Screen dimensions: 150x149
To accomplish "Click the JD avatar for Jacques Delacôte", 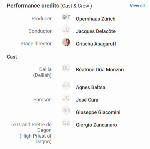I will 66,30.
